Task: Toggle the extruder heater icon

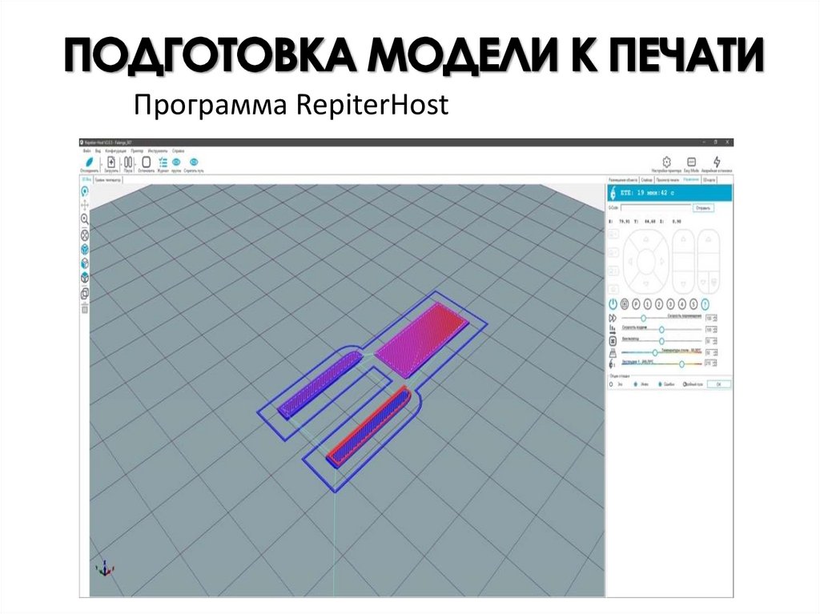Action: coord(612,364)
